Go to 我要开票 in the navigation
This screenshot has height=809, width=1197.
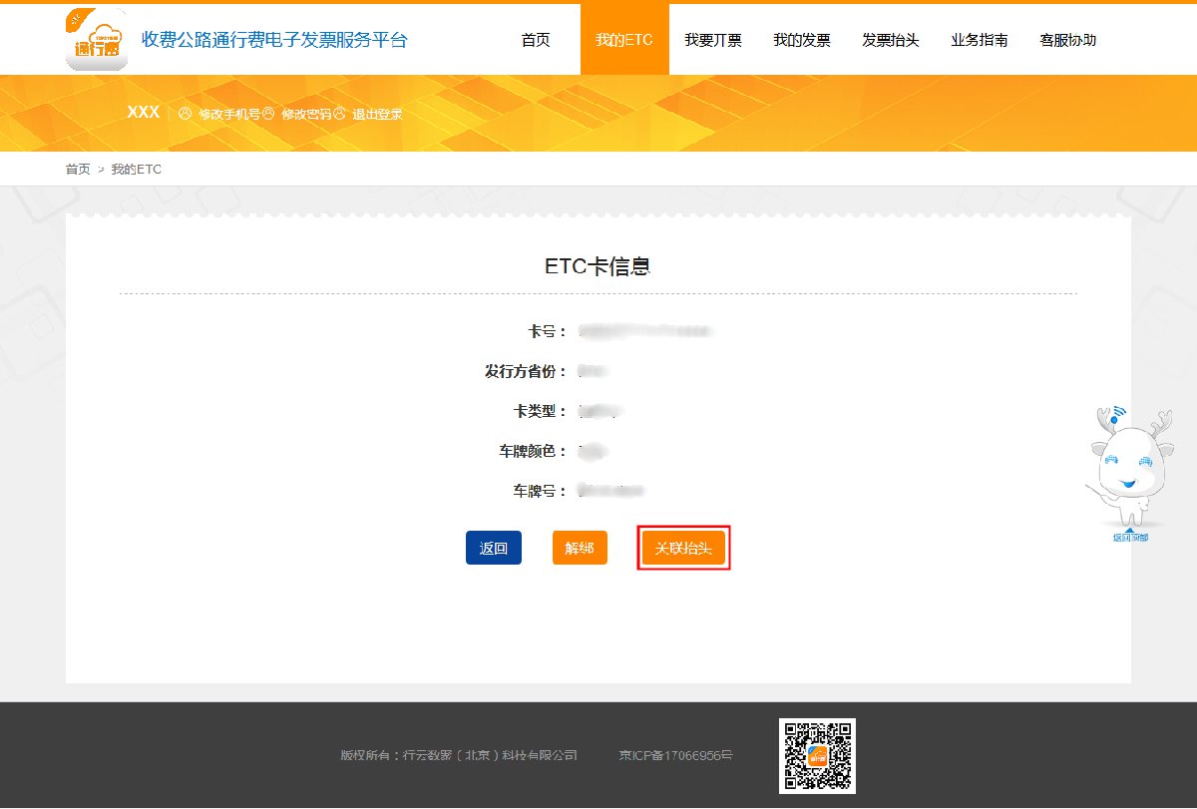click(713, 40)
